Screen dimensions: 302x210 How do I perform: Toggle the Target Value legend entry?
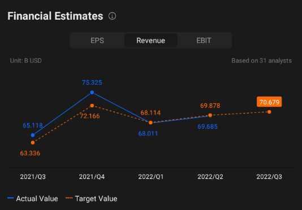[x=92, y=199]
